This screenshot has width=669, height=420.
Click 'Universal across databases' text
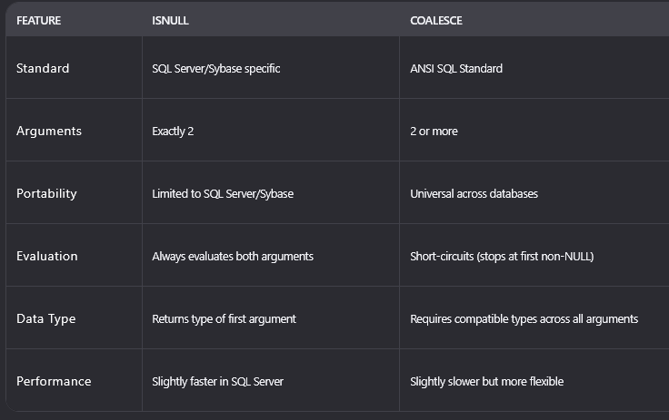(474, 194)
